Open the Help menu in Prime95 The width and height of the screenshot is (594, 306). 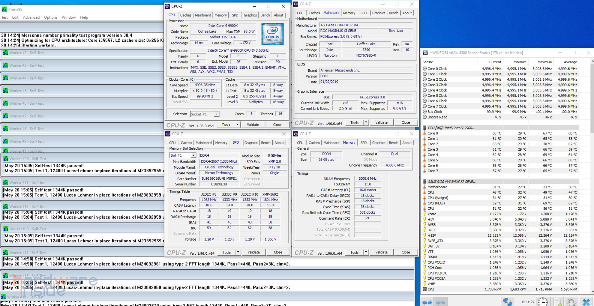pos(84,17)
